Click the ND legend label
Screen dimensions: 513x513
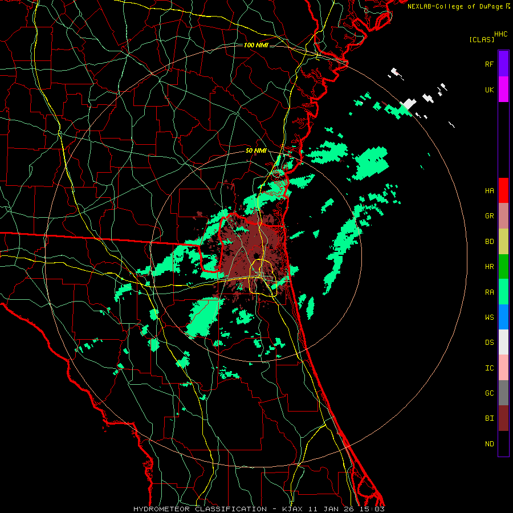click(x=489, y=444)
